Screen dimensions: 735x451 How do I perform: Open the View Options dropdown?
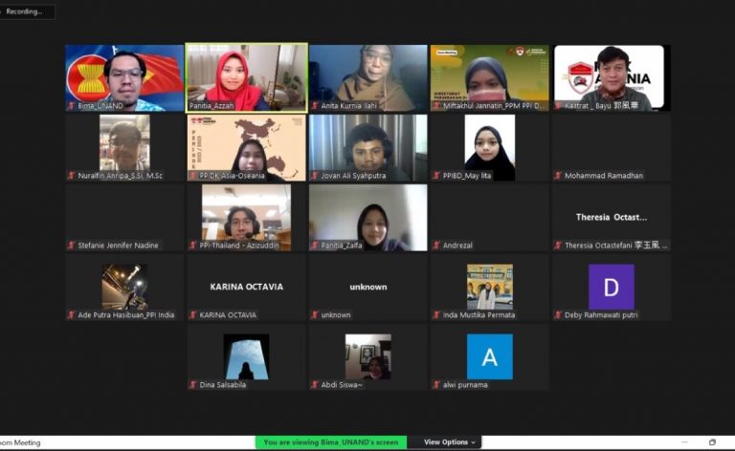pyautogui.click(x=449, y=442)
